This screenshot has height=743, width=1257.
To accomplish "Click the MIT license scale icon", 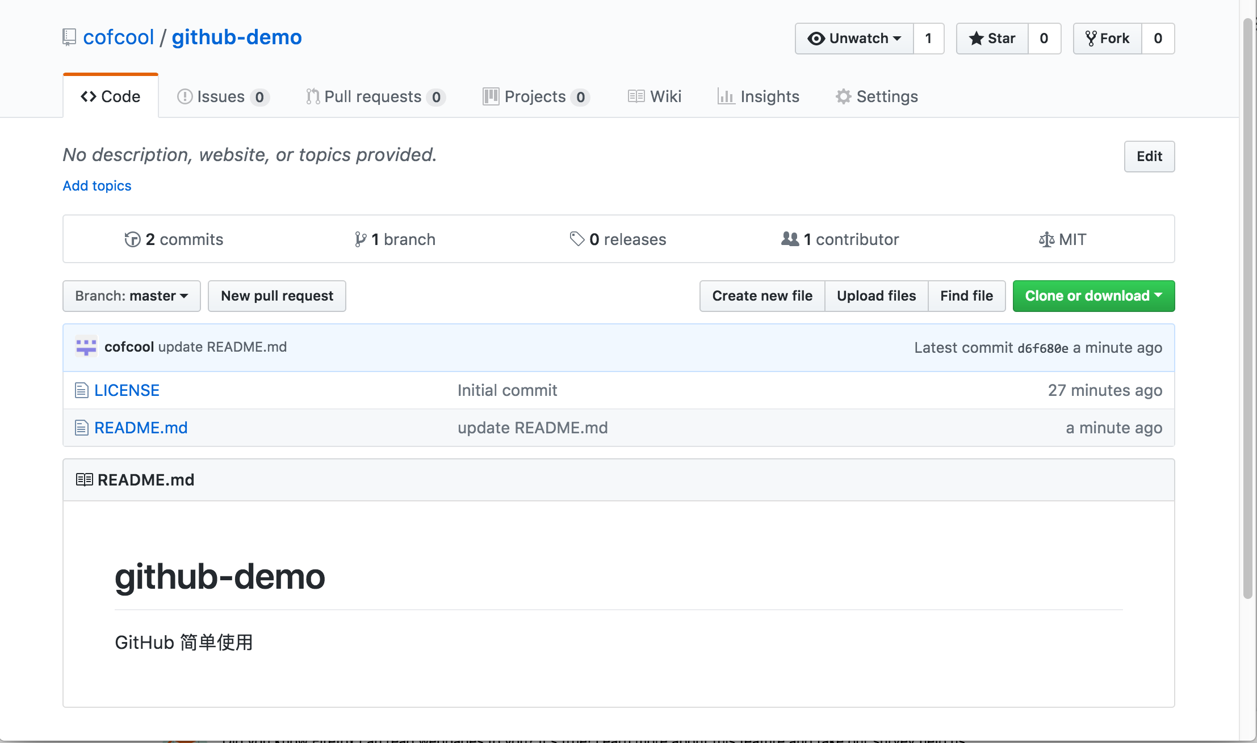I will point(1045,240).
